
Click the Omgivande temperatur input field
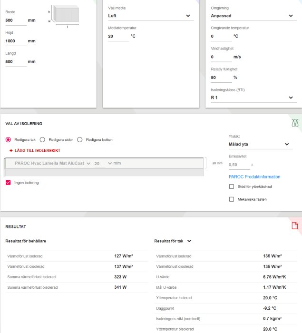(x=221, y=36)
